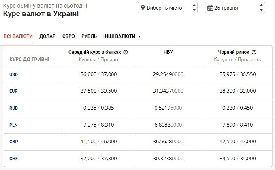275x170 pixels.
Task: Click the calendar icon beside 25 травня
Action: (210, 8)
